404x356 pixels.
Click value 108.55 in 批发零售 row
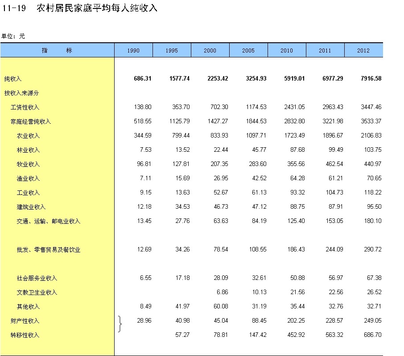pyautogui.click(x=258, y=249)
